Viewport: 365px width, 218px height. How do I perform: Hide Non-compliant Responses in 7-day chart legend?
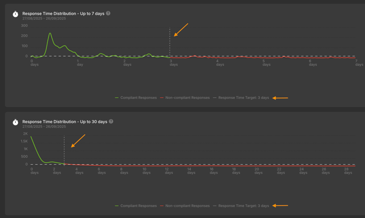tap(187, 98)
